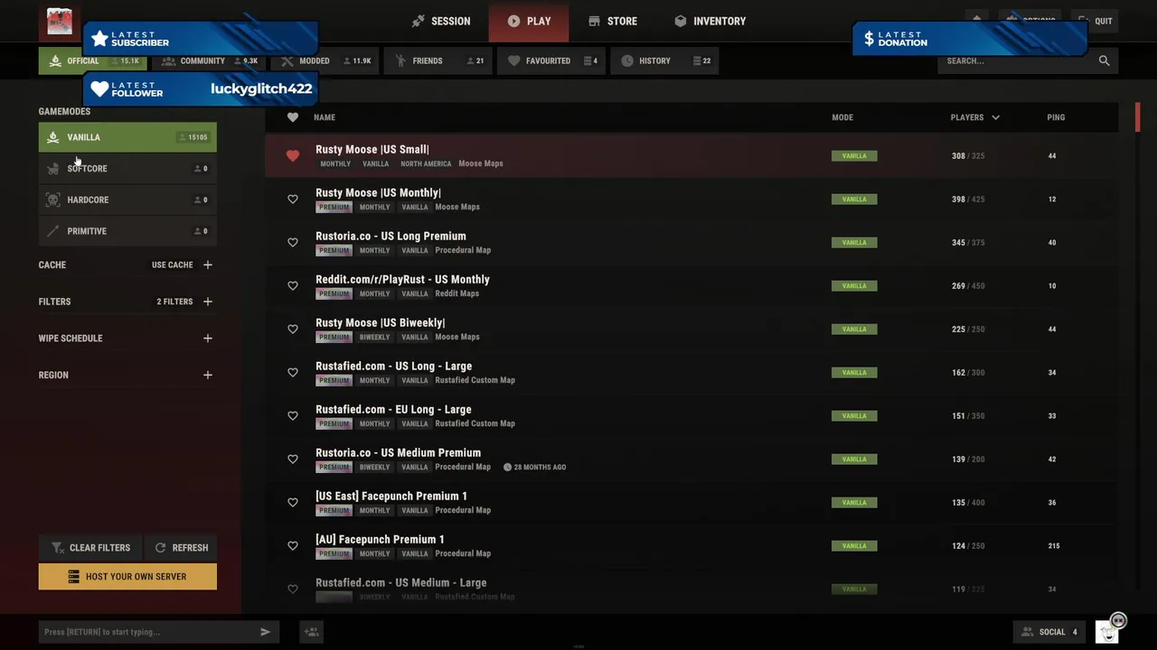Click the heart icon in the column header

point(293,117)
